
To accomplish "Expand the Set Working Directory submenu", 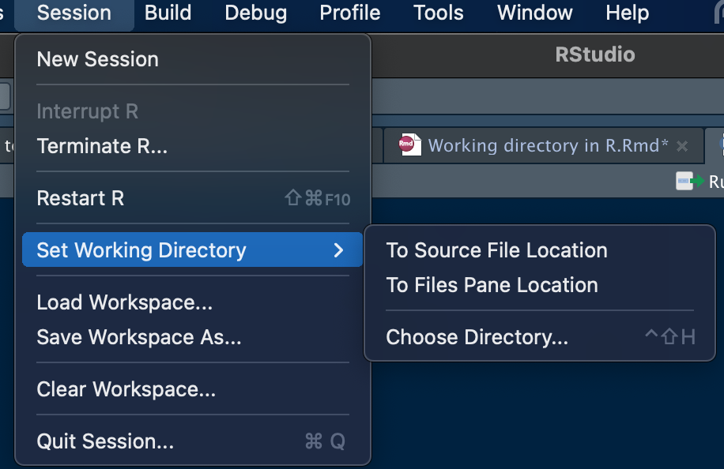I will (193, 250).
